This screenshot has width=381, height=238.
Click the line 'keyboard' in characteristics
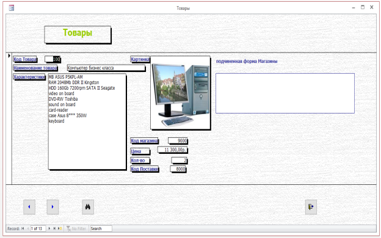[57, 121]
